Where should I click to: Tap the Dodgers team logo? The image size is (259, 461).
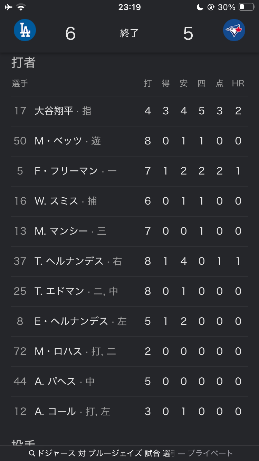click(25, 30)
